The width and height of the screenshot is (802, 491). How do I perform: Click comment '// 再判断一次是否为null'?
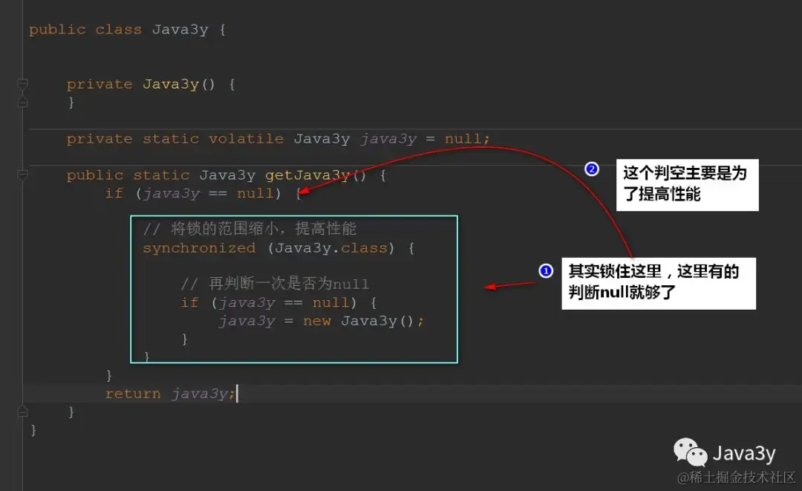click(275, 284)
